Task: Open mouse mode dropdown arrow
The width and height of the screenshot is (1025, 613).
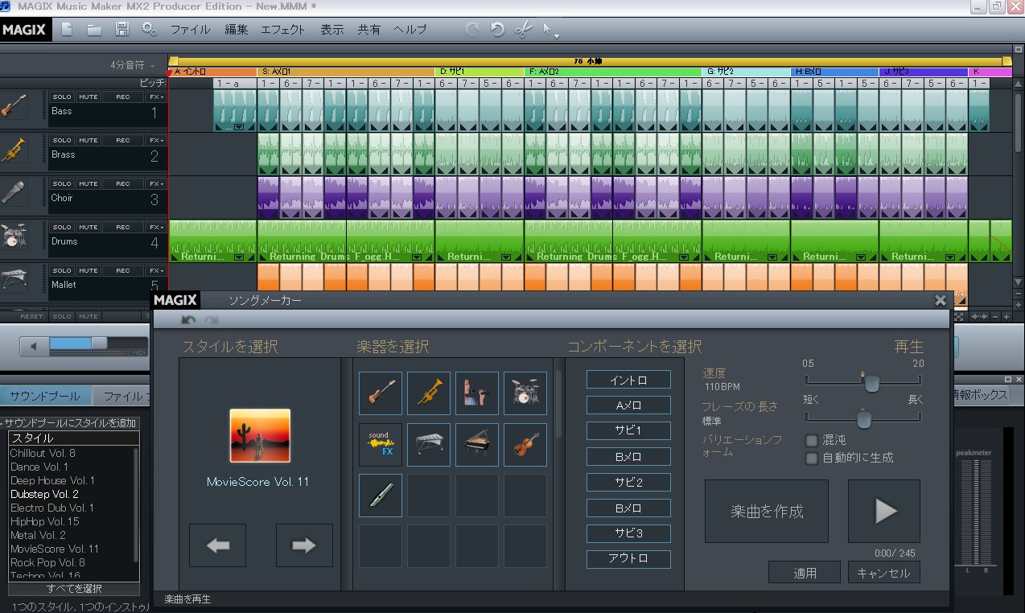Action: click(556, 36)
